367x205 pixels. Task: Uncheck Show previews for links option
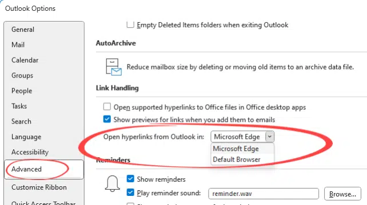click(107, 119)
